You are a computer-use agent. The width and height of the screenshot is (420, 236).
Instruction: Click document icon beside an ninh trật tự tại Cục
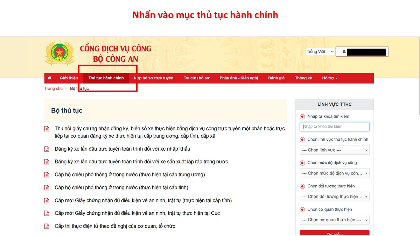tap(47, 213)
